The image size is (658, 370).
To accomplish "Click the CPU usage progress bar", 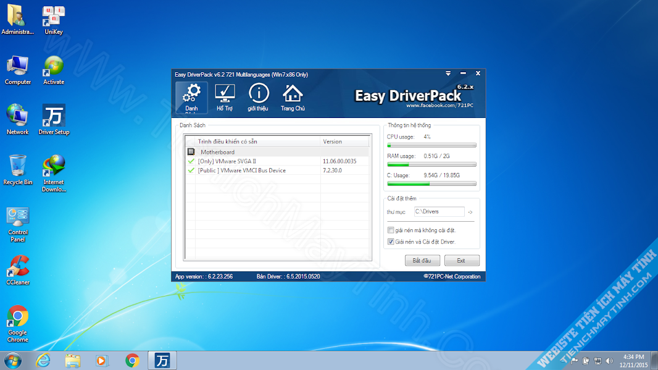I will (x=431, y=145).
